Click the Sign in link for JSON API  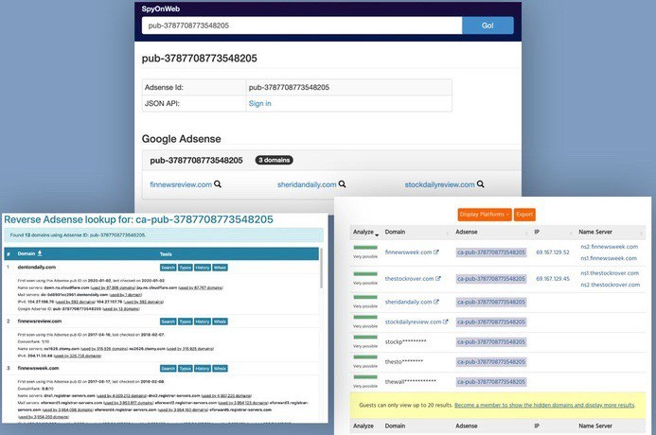[259, 103]
